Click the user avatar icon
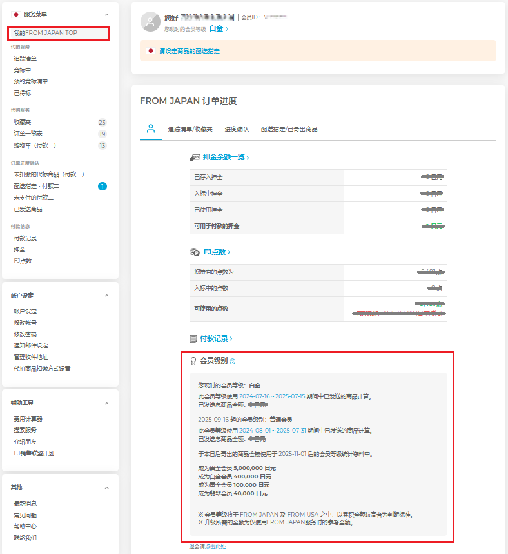Image resolution: width=508 pixels, height=554 pixels. pos(151,21)
